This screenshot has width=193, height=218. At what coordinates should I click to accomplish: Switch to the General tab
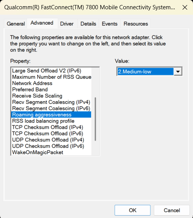(16, 24)
